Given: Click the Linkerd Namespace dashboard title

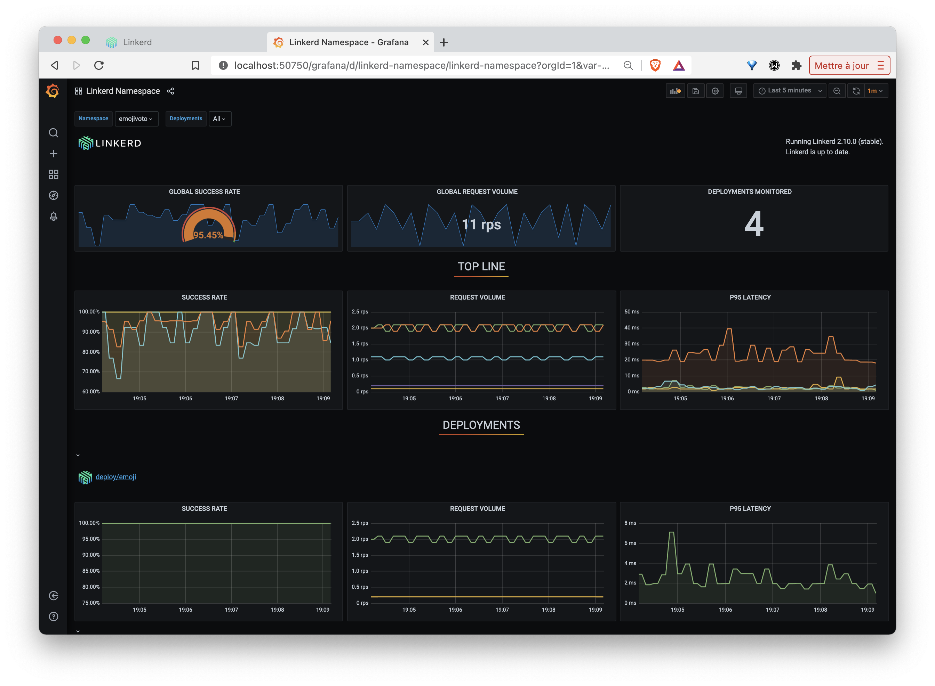Looking at the screenshot, I should 123,91.
